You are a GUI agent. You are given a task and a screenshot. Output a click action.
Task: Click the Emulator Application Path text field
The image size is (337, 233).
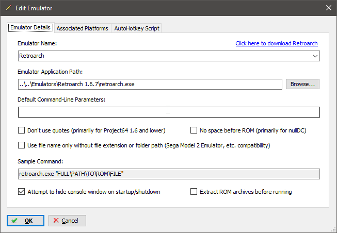[150, 84]
